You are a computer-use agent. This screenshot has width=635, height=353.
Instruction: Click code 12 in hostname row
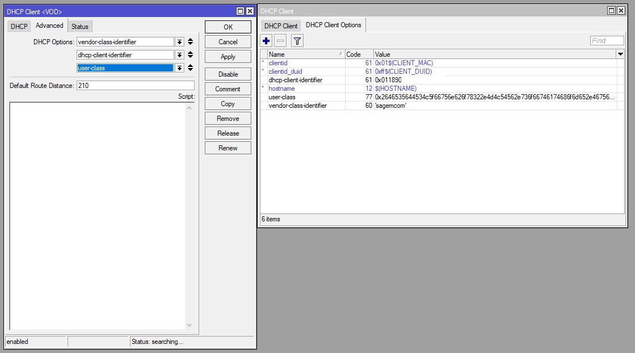pos(368,89)
